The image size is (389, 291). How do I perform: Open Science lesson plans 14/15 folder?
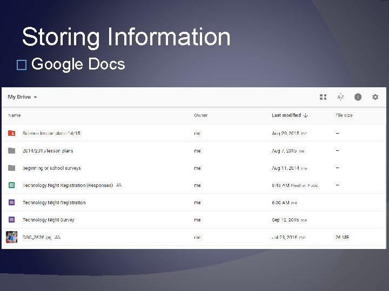(x=51, y=133)
